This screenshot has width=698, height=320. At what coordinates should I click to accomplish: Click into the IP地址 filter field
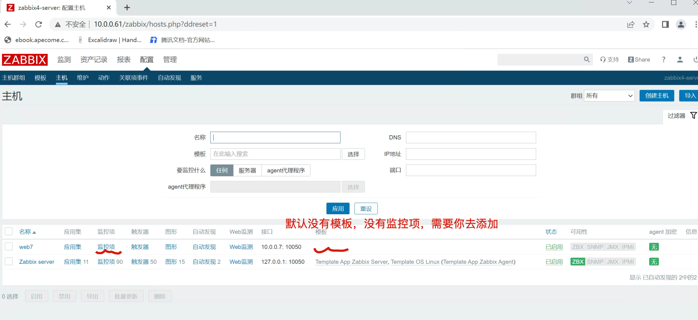coord(470,154)
